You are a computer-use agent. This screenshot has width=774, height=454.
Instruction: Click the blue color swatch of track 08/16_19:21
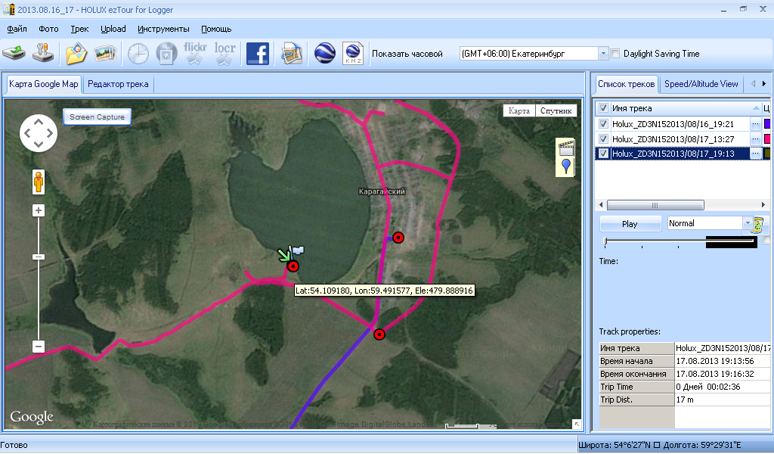click(x=767, y=123)
